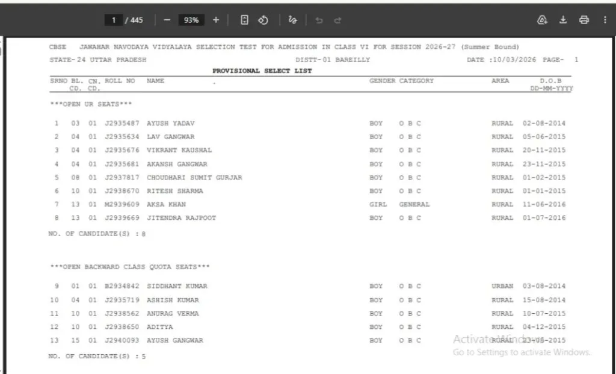Rotate the document counterclockwise
This screenshot has height=374, width=616.
pos(263,20)
